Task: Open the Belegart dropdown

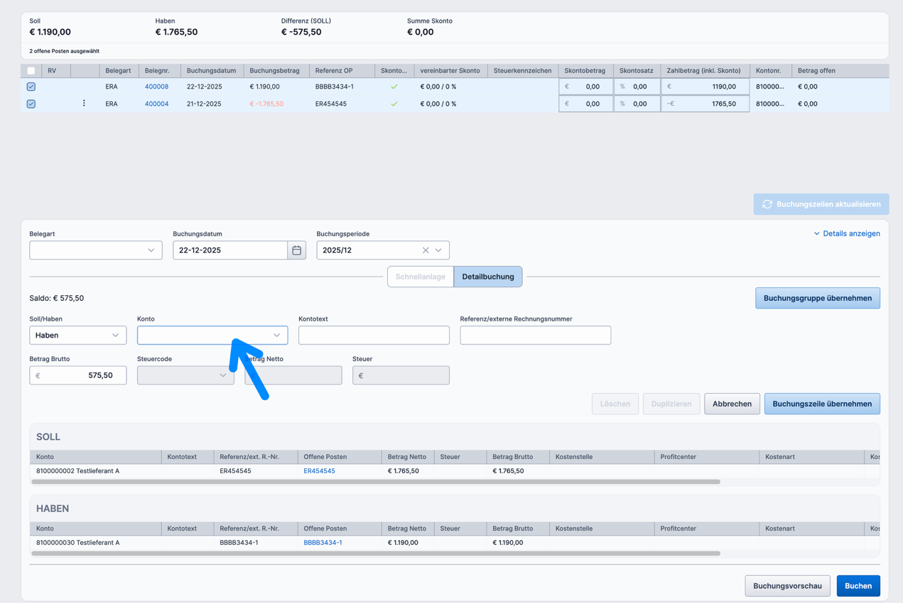Action: tap(96, 250)
